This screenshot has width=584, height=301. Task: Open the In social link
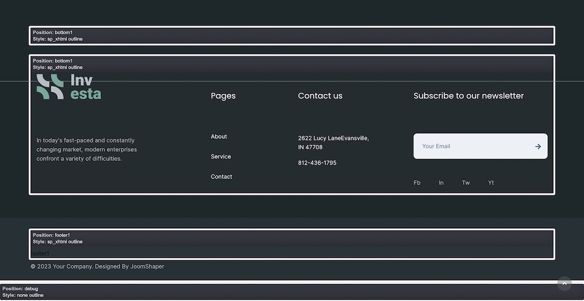click(441, 183)
